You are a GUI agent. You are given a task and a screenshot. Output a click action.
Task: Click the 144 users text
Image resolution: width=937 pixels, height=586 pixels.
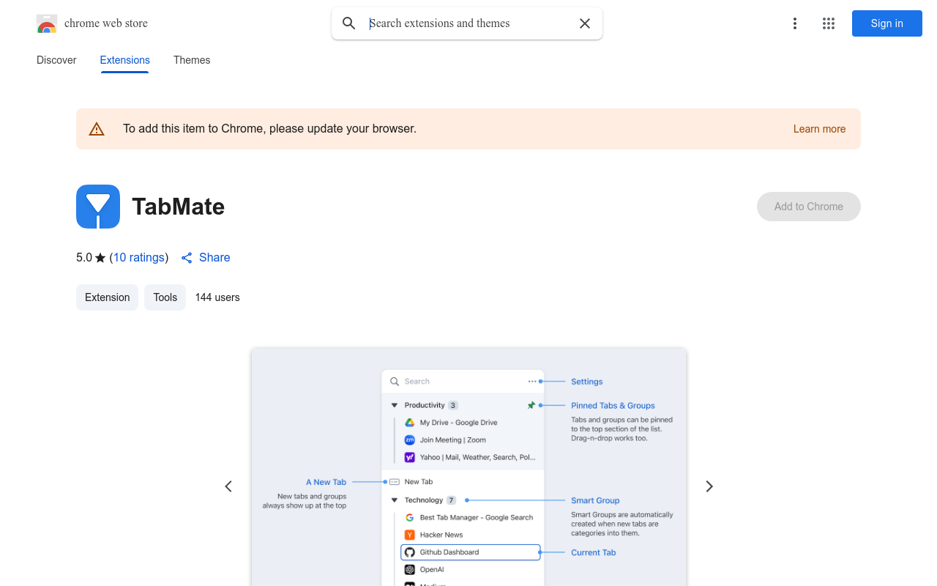click(217, 297)
